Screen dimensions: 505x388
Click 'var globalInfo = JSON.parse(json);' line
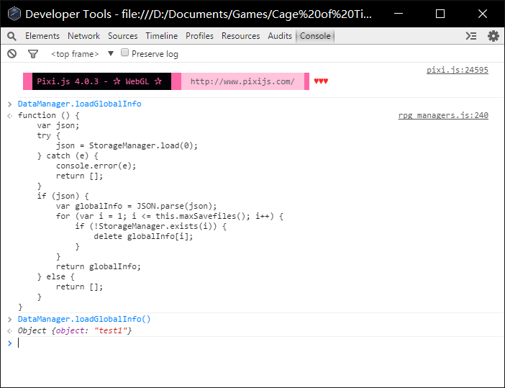click(136, 206)
